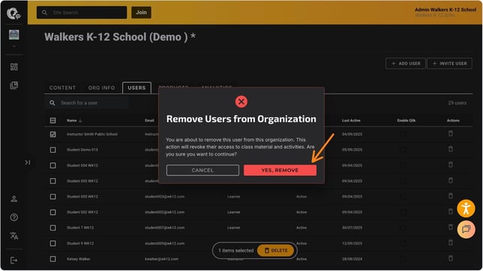This screenshot has height=271, width=483.
Task: Open the language translate icon
Action: click(13, 236)
